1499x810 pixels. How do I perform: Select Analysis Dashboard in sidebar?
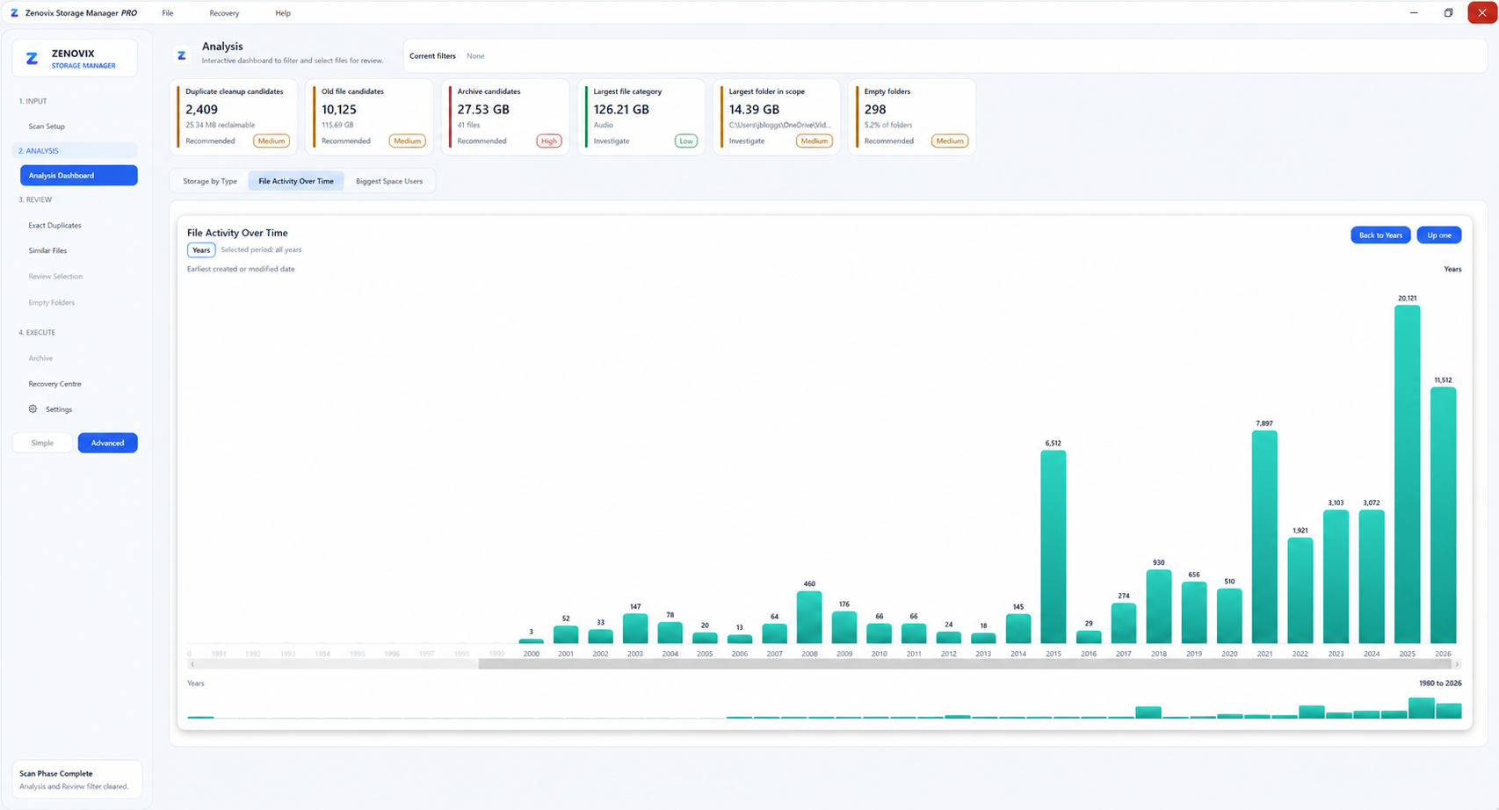click(x=78, y=175)
